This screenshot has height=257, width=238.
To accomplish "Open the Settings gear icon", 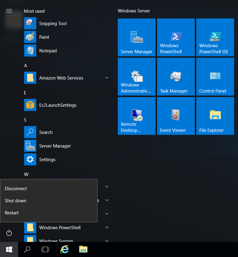I will click(30, 159).
